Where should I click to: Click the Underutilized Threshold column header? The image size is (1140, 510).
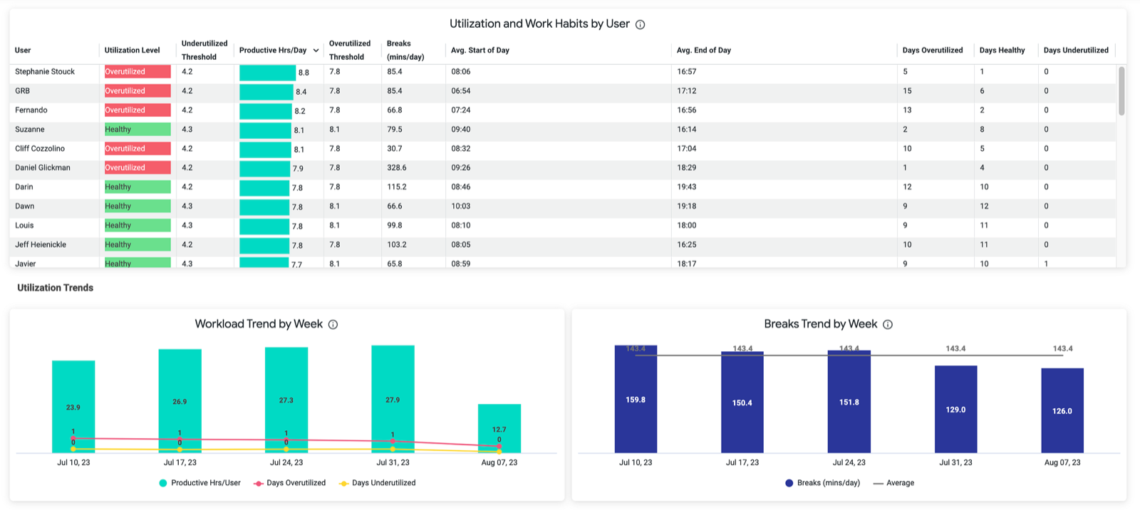(x=204, y=50)
